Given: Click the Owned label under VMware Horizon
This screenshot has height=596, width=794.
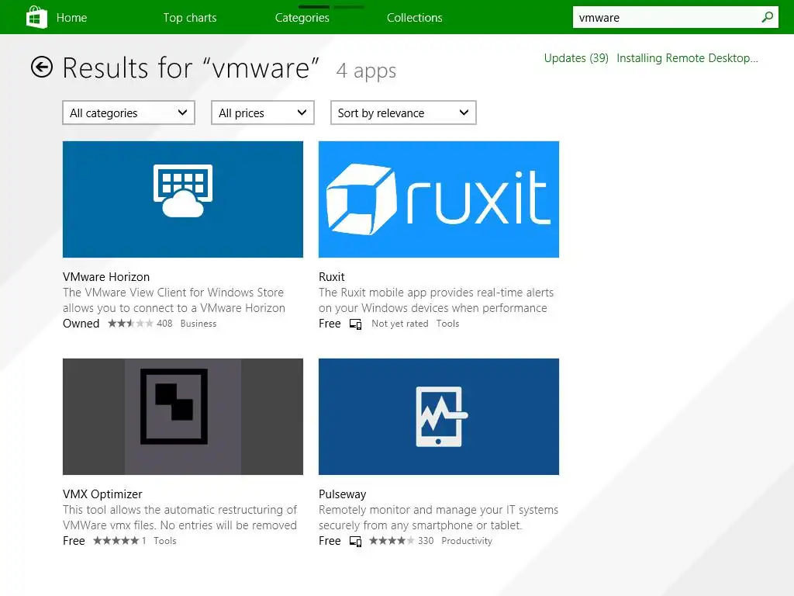Looking at the screenshot, I should tap(81, 324).
